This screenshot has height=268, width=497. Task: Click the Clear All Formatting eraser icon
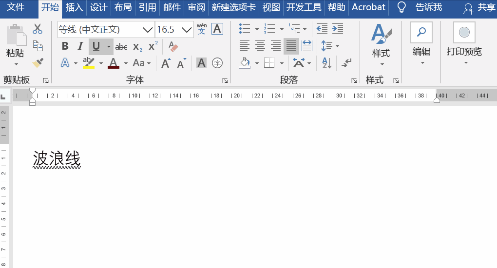pos(173,47)
